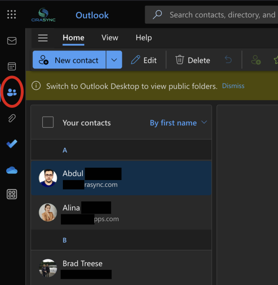Screen dimensions: 278x285
Task: Open Files paperclip in sidebar
Action: [x=12, y=118]
